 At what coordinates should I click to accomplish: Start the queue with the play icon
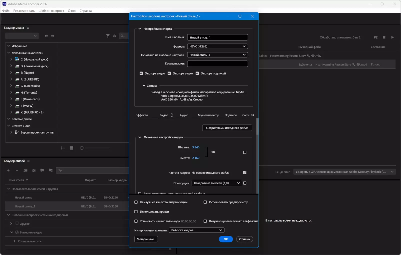(393, 37)
